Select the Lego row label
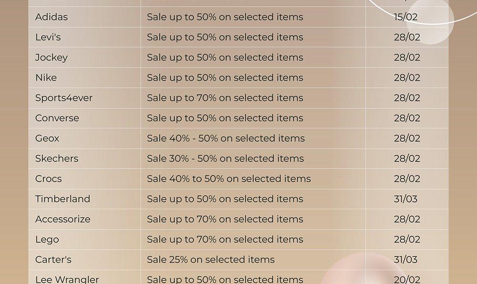The image size is (477, 284). [x=47, y=240]
